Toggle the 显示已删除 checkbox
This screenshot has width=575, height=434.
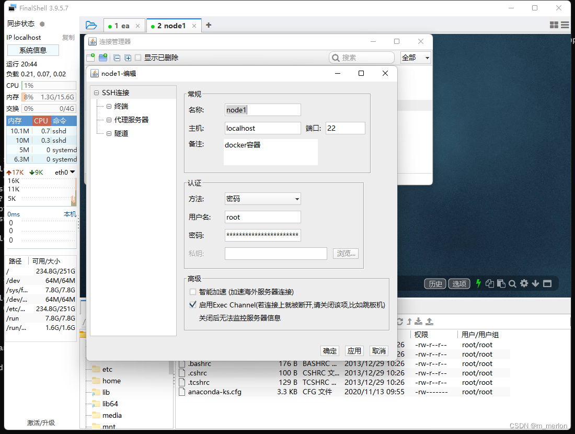point(138,58)
